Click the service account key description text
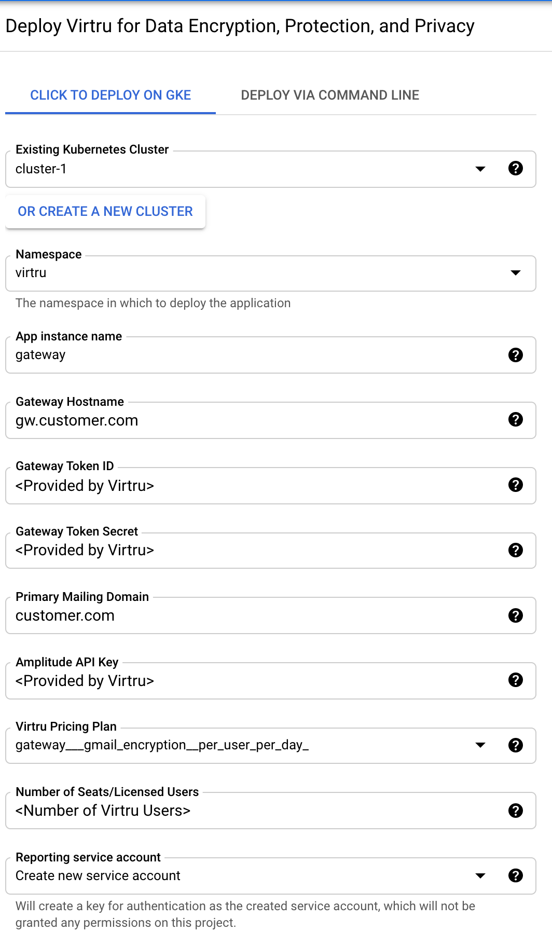This screenshot has width=552, height=932. pos(245,914)
